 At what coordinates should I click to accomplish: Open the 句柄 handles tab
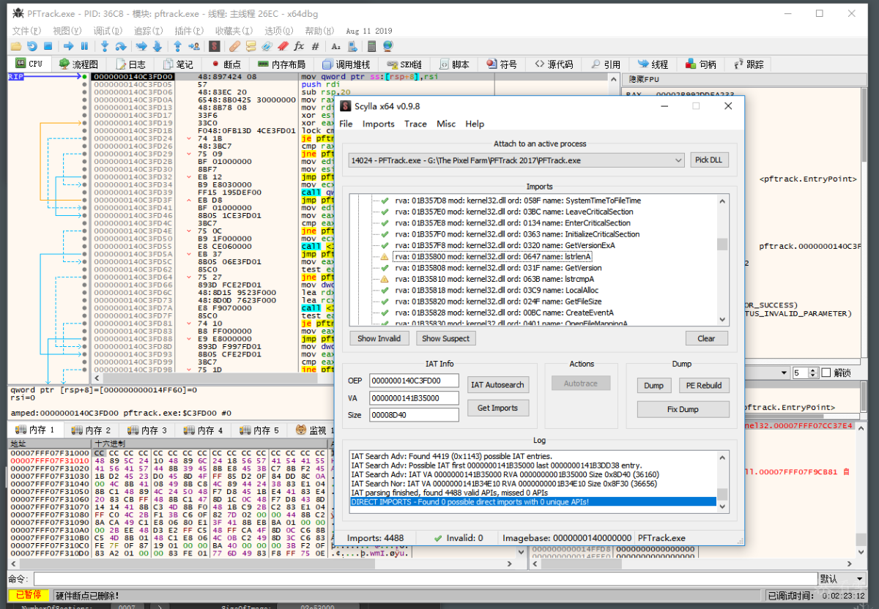tap(702, 64)
